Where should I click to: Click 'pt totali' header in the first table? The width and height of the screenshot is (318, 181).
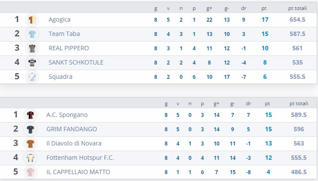(x=298, y=8)
